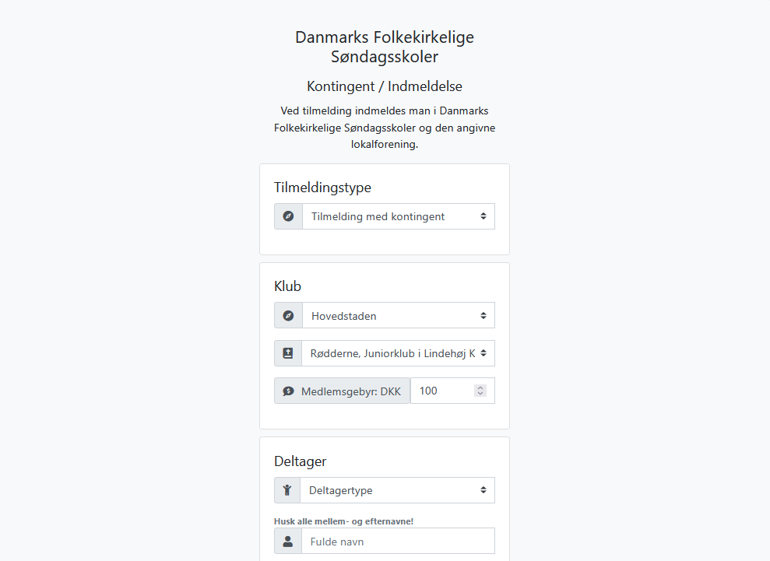Image resolution: width=770 pixels, height=561 pixels.
Task: Increase membership fee with up arrow
Action: 480,387
